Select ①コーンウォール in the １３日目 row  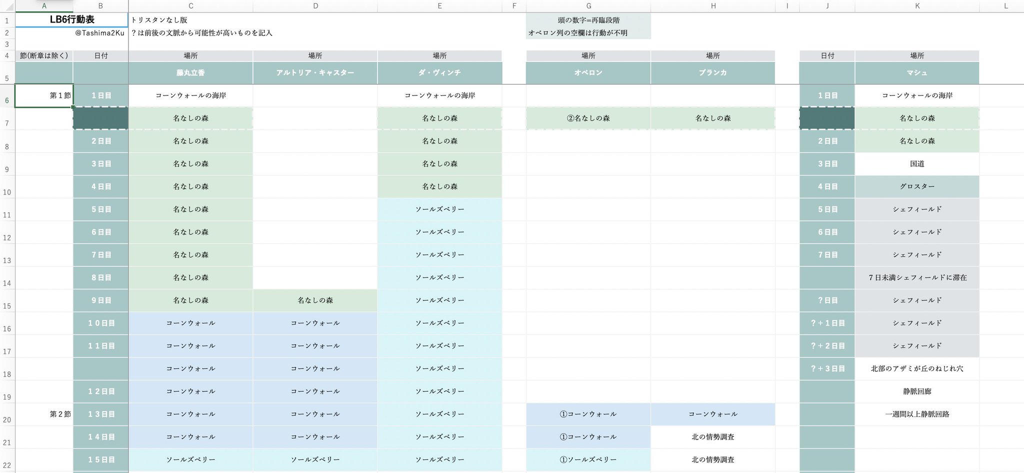[588, 414]
